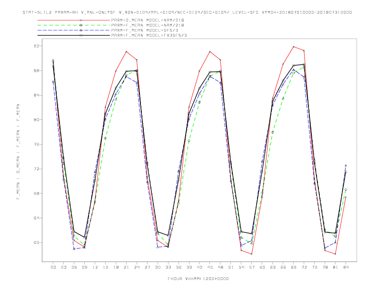Screen dimensions: 377x291
Task: Click the green dashed legend line sample
Action: (74, 25)
